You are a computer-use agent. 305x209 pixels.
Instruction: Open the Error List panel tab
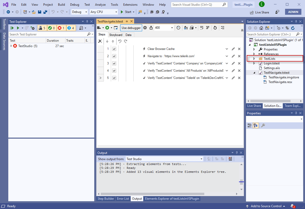tap(123, 199)
